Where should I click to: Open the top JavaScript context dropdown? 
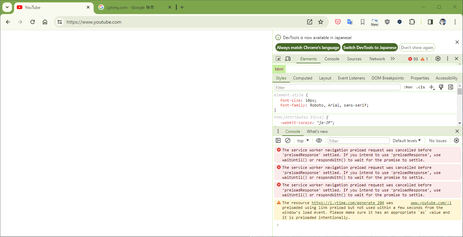coord(303,141)
